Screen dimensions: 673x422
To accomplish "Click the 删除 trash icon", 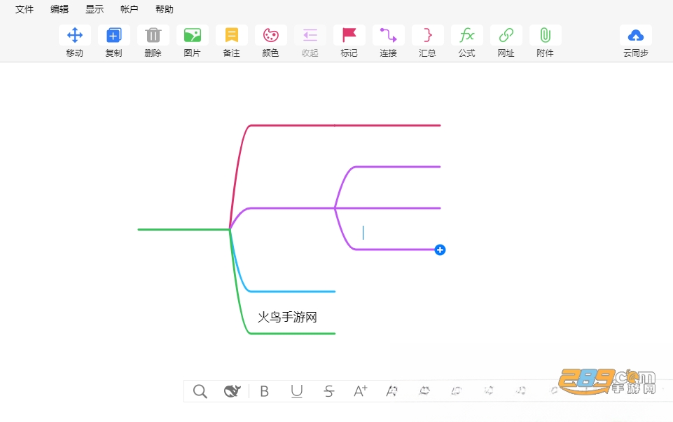I will 153,35.
